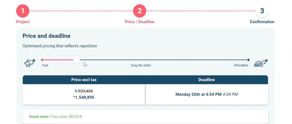292x124 pixels.
Task: Click the red start dot of slider
Action: [42, 60]
